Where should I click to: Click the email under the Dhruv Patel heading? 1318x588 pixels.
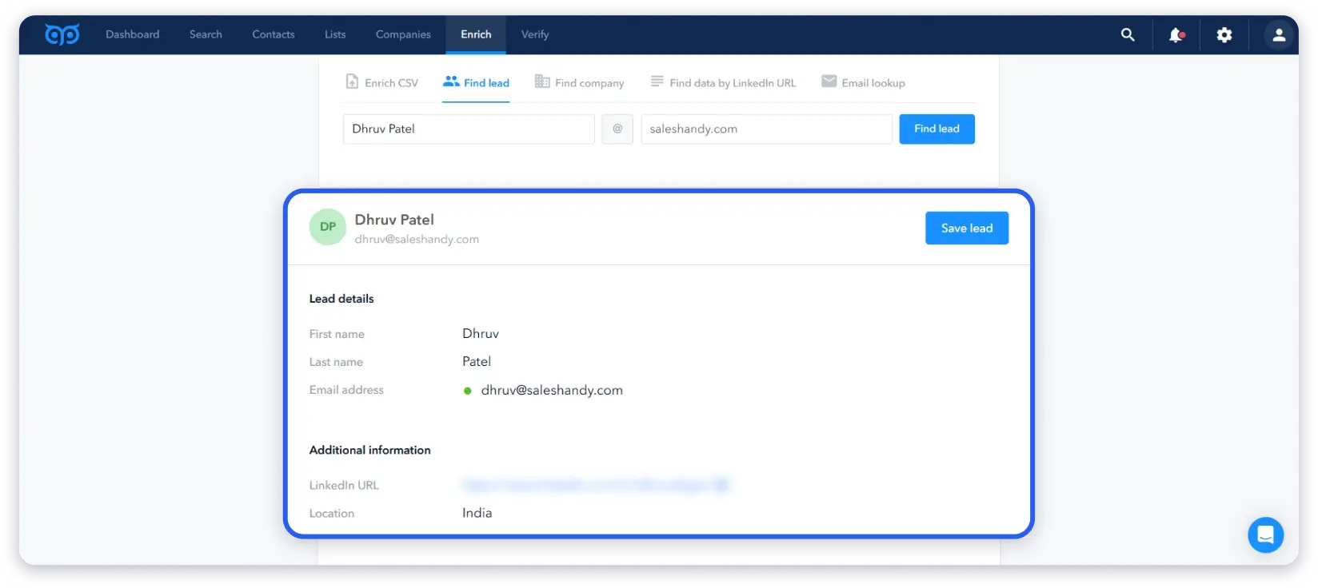417,239
